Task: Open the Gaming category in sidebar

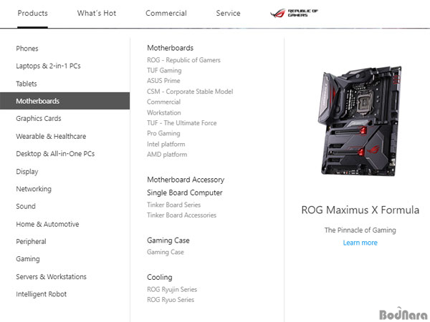Action: pos(28,259)
